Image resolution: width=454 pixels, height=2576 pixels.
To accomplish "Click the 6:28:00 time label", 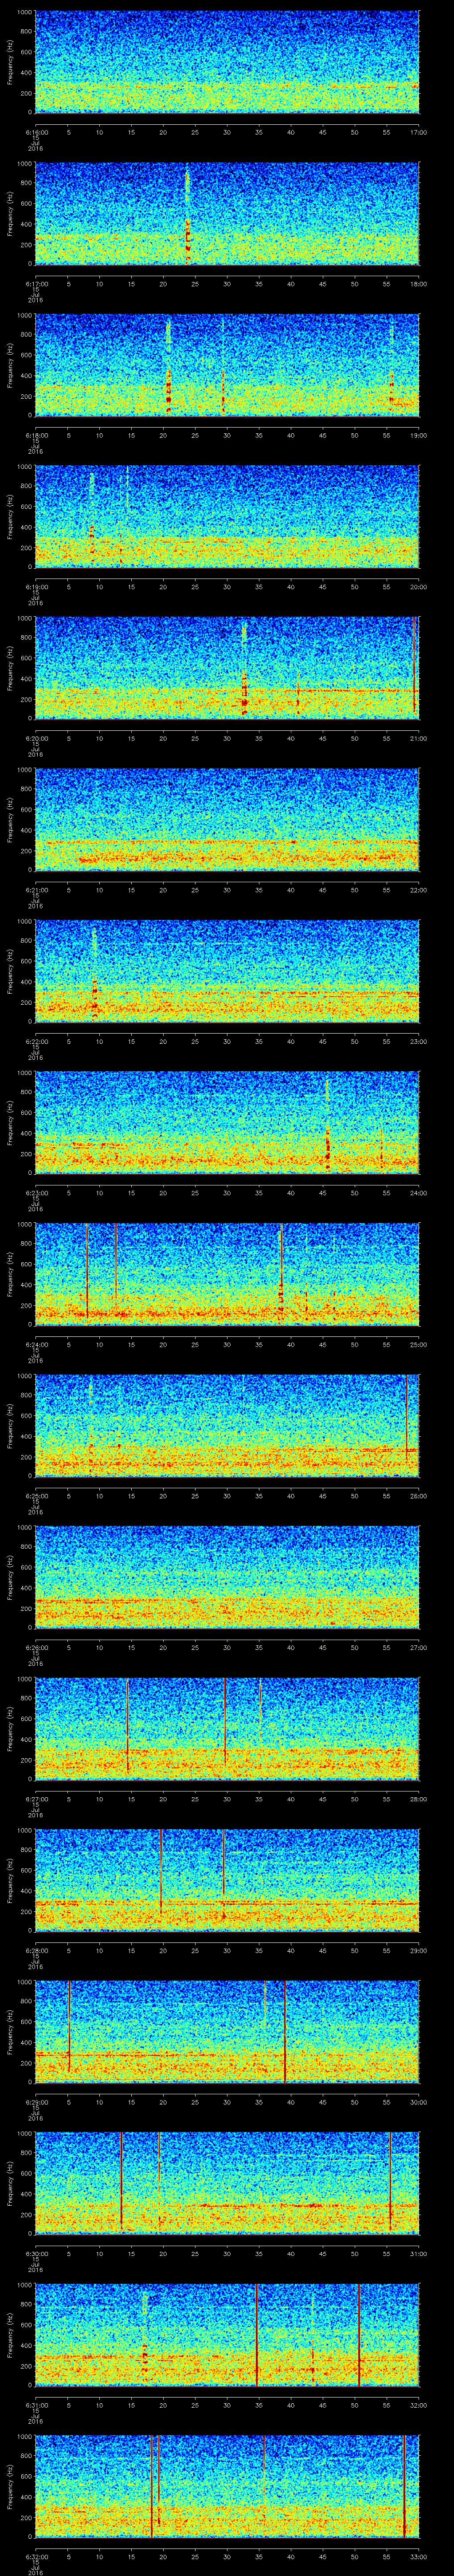I will (x=36, y=1950).
